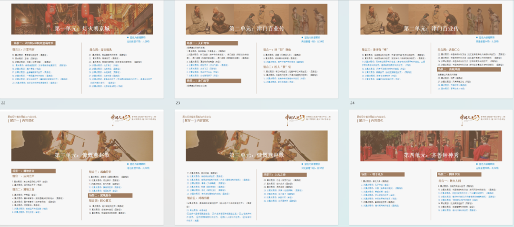The image size is (514, 227).
Task: Click 场景二：四合院 heading on slide 22
Action: coord(34,43)
